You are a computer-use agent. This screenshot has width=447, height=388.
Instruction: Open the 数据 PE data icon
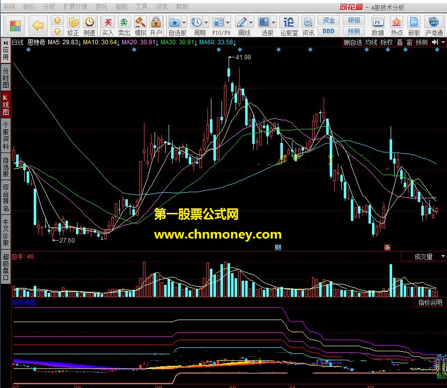click(x=378, y=26)
